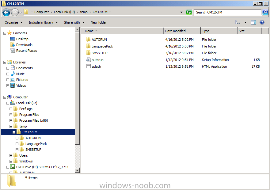Collapse the Favorites group

click(5, 33)
